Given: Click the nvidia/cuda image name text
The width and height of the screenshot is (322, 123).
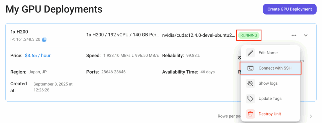Looking at the screenshot, I should tap(199, 35).
